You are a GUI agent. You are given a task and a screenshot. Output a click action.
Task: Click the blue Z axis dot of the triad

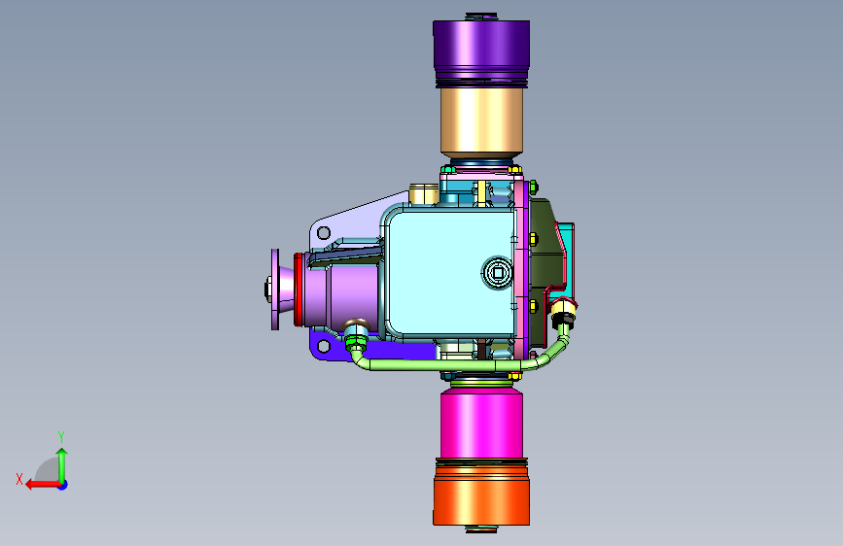pos(63,485)
